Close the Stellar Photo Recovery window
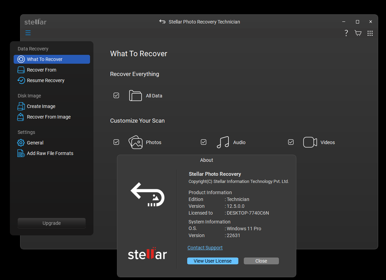 pyautogui.click(x=371, y=22)
